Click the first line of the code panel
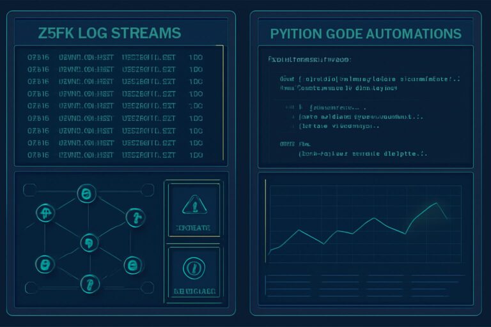This screenshot has width=491, height=327. coord(309,59)
